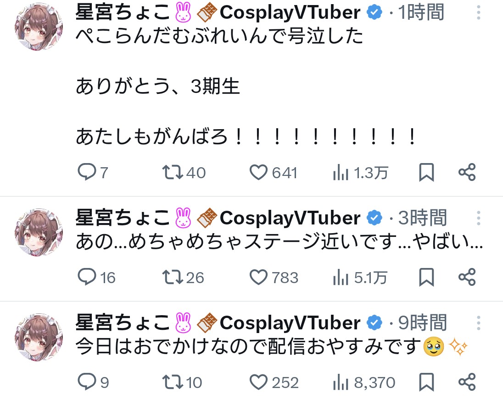The image size is (503, 399).
Task: View analytics showing 8,370 views
Action: click(x=340, y=382)
